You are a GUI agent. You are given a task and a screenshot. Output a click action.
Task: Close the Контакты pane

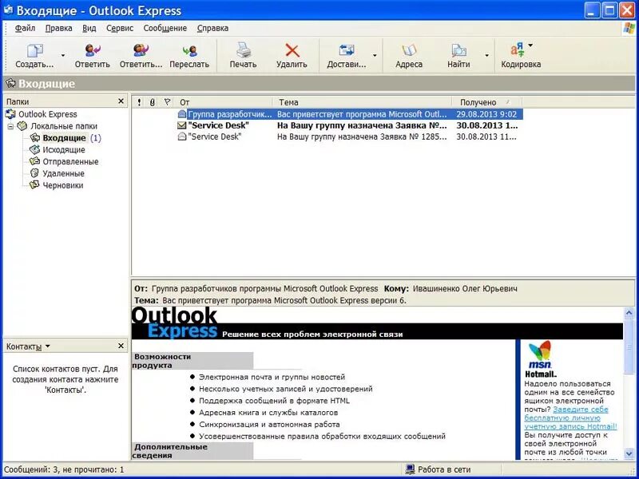point(121,346)
